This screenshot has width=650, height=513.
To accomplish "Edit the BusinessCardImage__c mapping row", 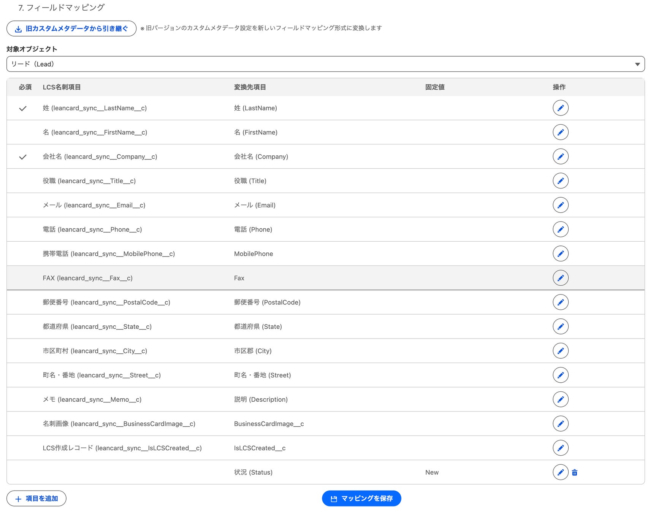I will (x=560, y=424).
